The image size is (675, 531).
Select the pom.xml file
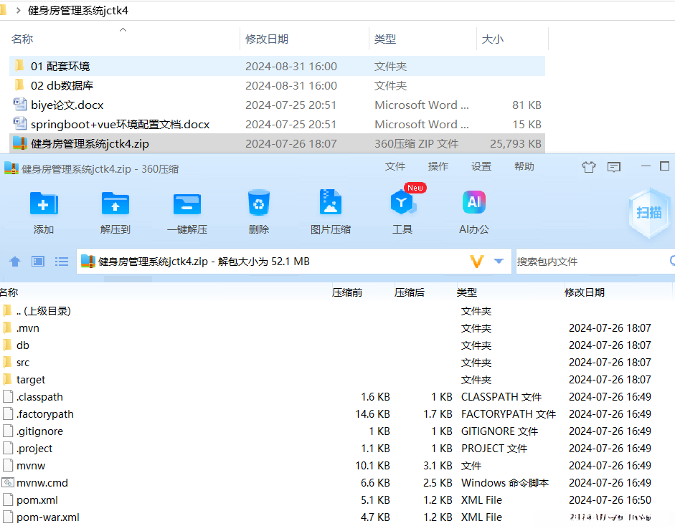[336, 500]
